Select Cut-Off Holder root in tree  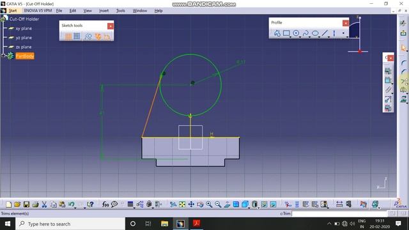pos(24,19)
